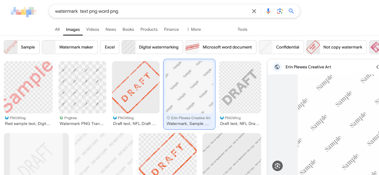Image resolution: width=379 pixels, height=175 pixels.
Task: Click the Erin Plewes Creative Art source favicon
Action: [168, 118]
